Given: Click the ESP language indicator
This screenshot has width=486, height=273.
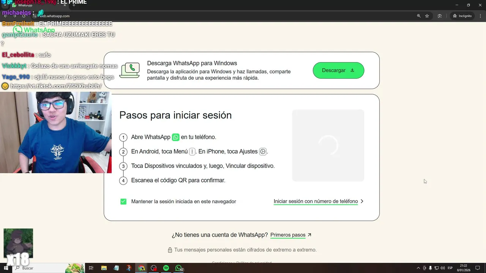Looking at the screenshot, I should [x=450, y=268].
